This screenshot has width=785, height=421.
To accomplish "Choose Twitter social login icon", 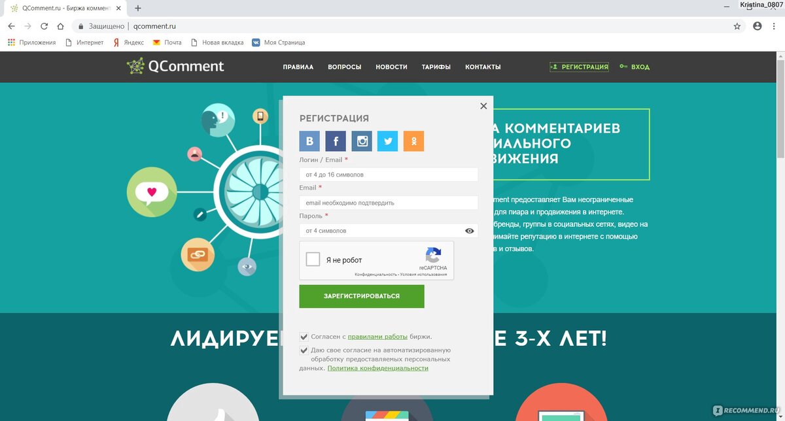I will [x=387, y=141].
